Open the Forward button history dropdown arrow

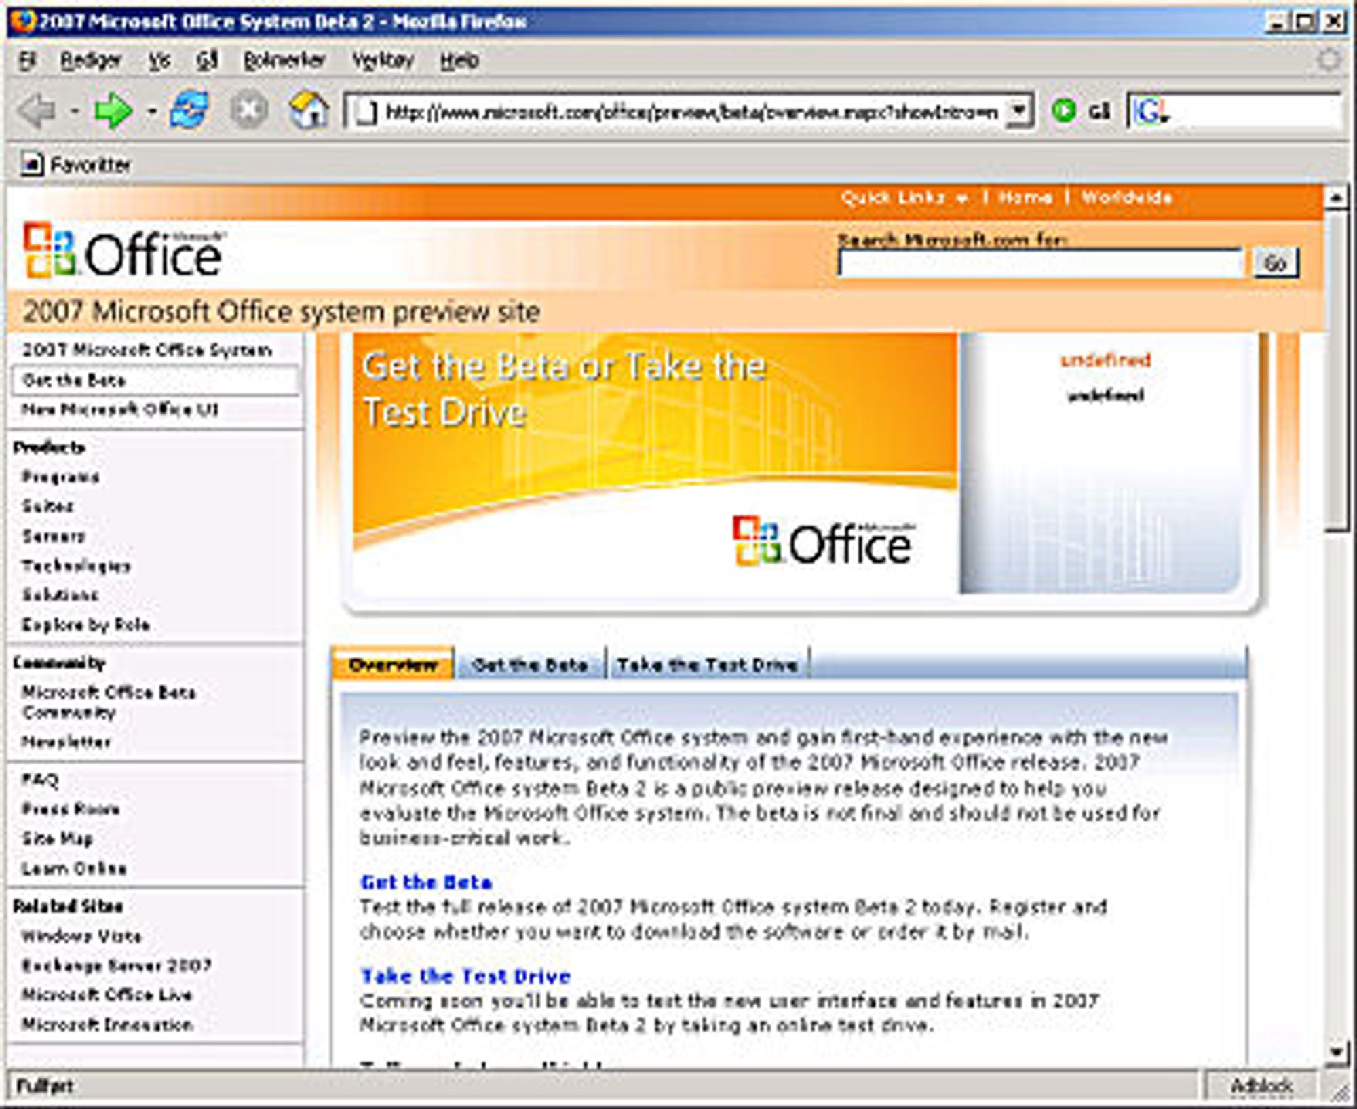point(152,111)
